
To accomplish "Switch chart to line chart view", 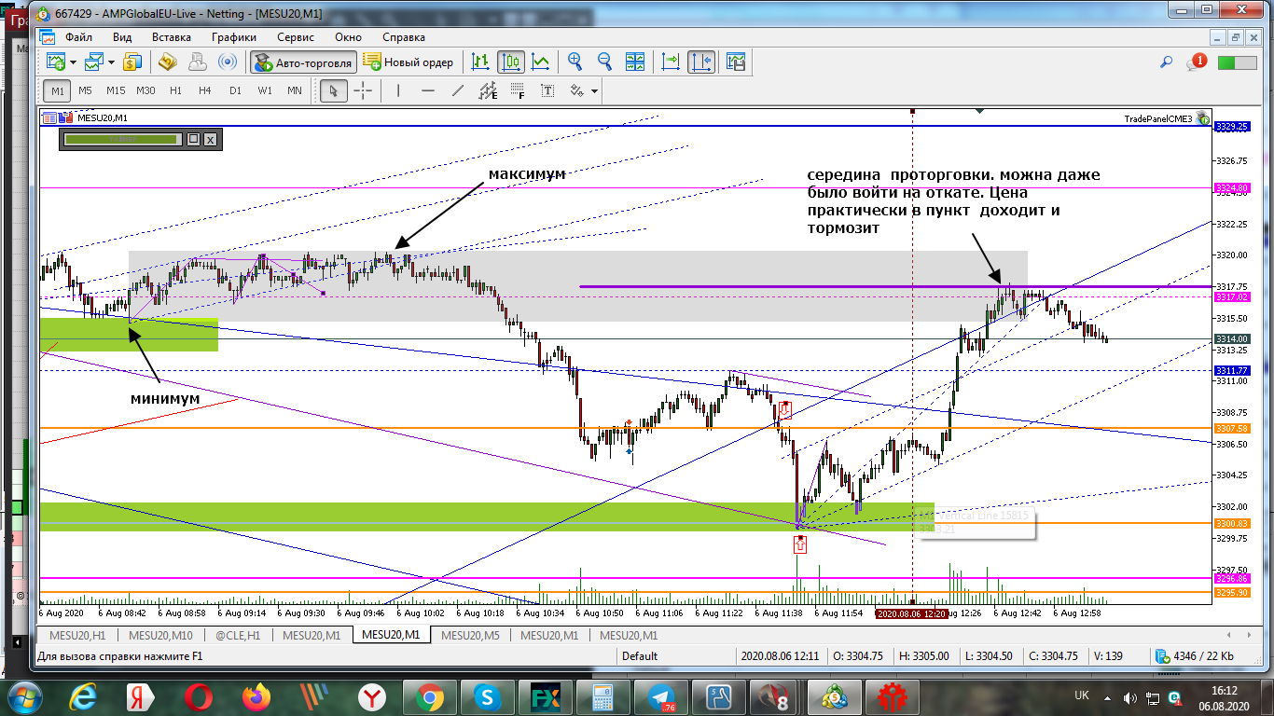I will point(540,62).
